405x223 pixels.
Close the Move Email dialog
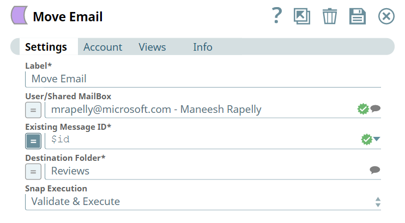pos(386,16)
